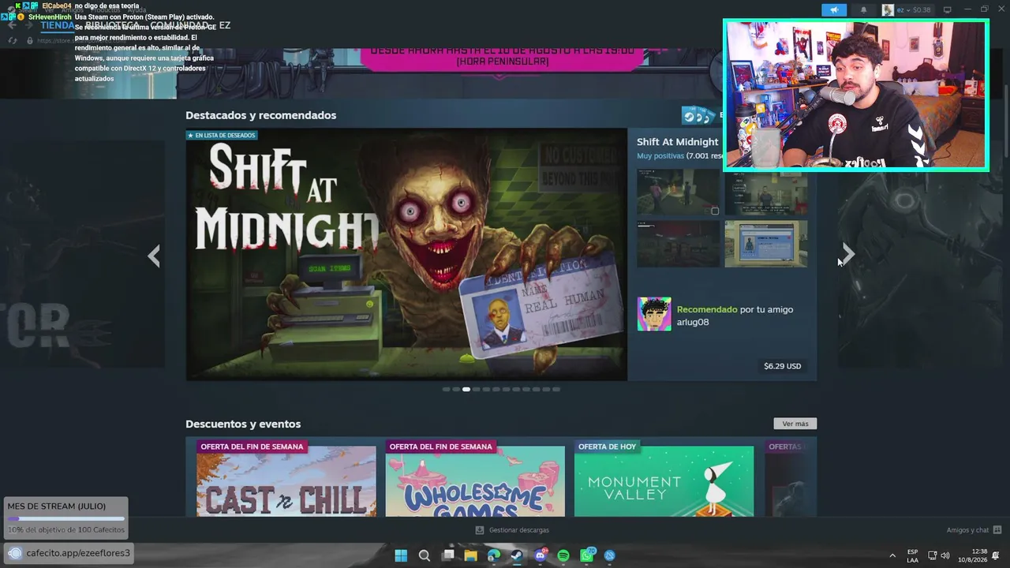Click Ver más in Descuentos y eventos

click(x=795, y=424)
